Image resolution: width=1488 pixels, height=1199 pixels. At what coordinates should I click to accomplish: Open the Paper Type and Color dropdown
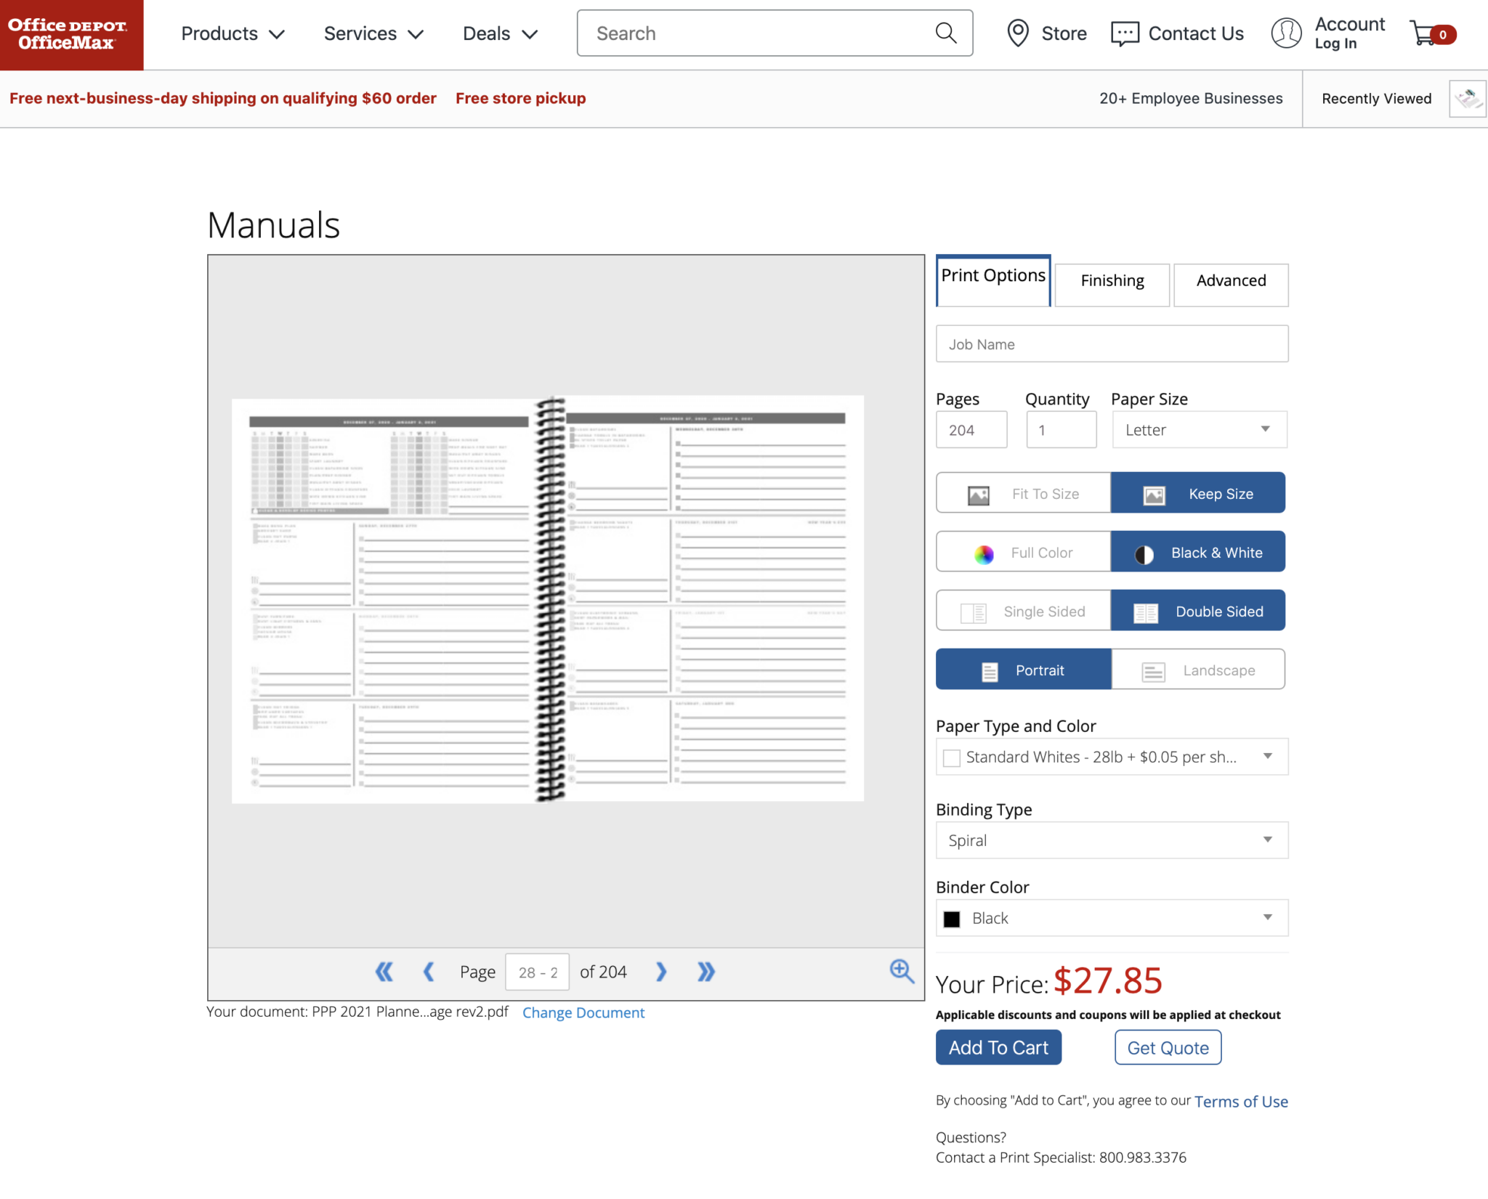click(1112, 757)
